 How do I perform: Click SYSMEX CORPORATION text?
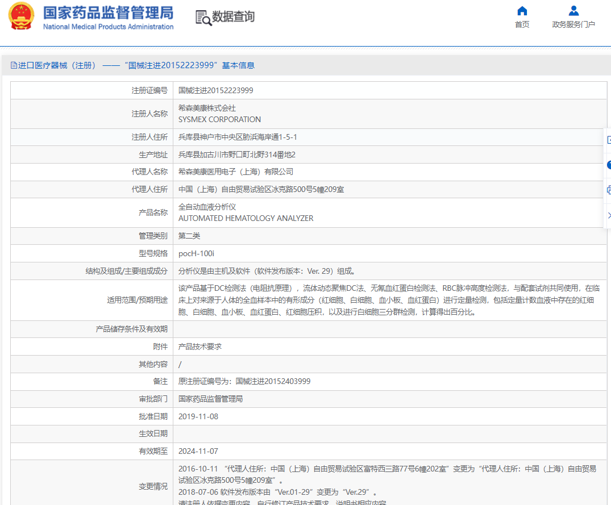click(x=219, y=119)
